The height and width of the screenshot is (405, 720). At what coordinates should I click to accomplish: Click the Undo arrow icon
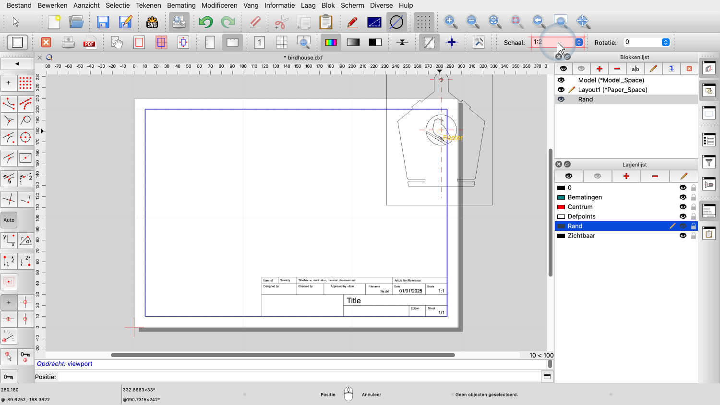[205, 22]
